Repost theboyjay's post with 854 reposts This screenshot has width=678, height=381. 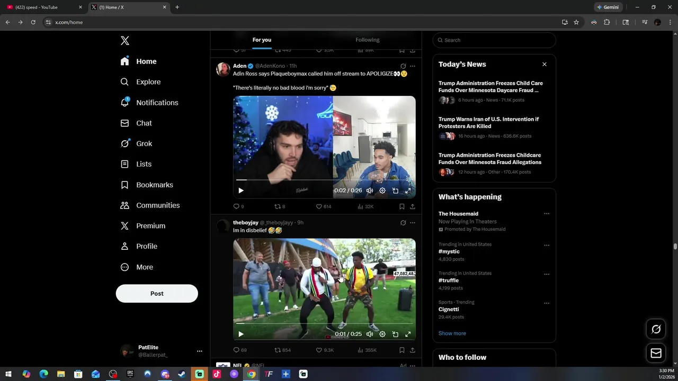tap(282, 350)
